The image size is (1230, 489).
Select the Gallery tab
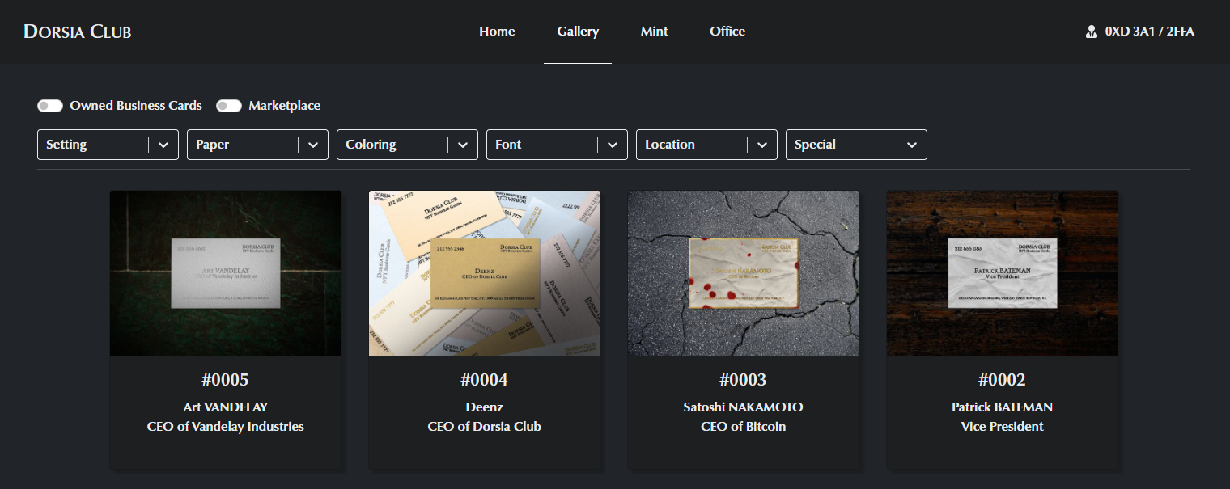[x=578, y=32]
